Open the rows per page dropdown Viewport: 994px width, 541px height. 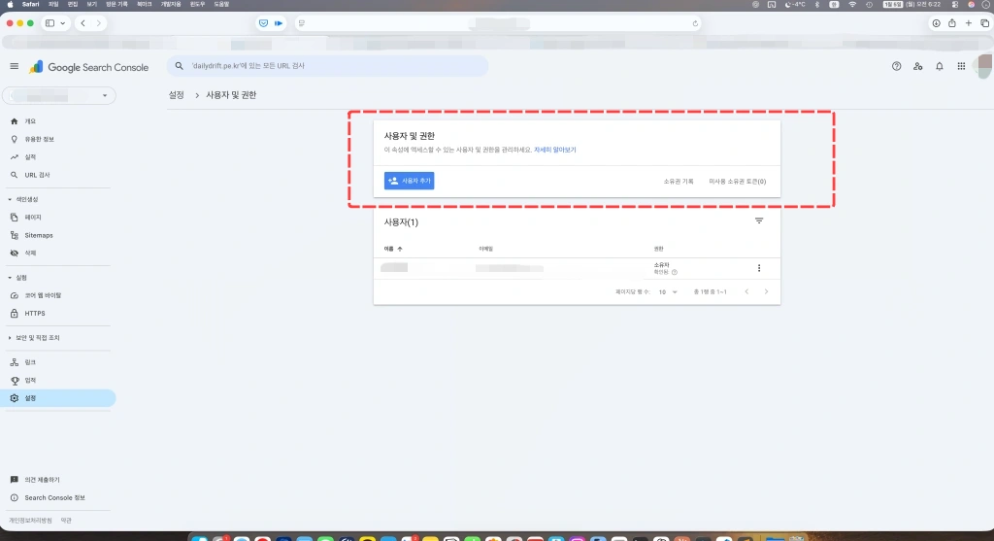669,291
